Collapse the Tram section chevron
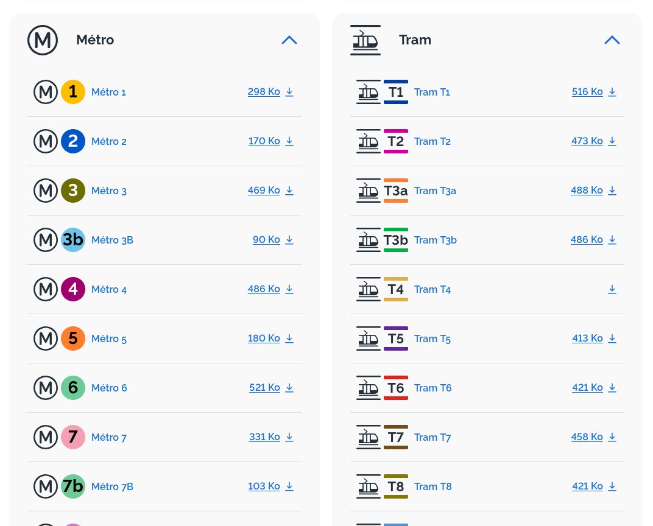This screenshot has height=526, width=653. pyautogui.click(x=612, y=40)
